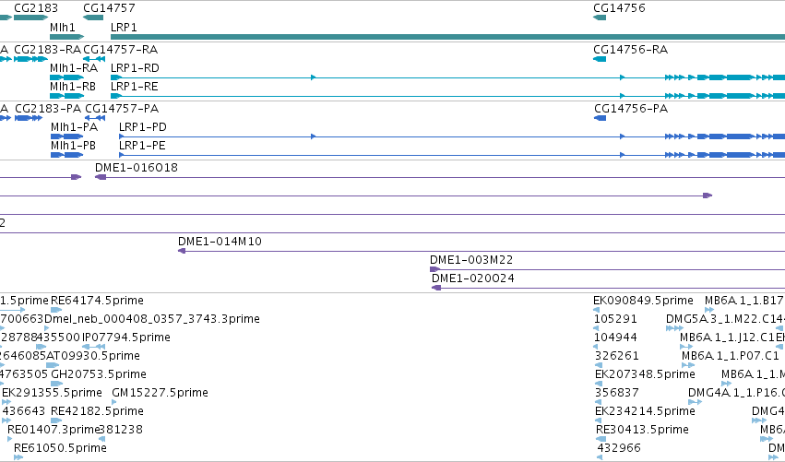Click the 326261 EST label

coord(617,356)
